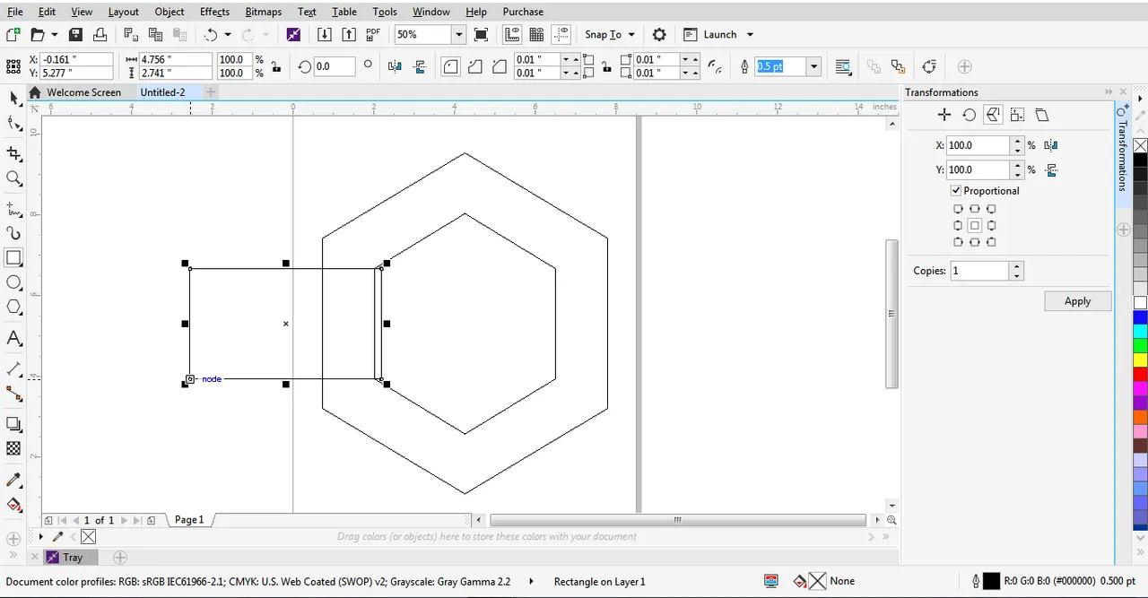The height and width of the screenshot is (598, 1148).
Task: Open the zoom level dropdown showing 50%
Action: (x=458, y=34)
